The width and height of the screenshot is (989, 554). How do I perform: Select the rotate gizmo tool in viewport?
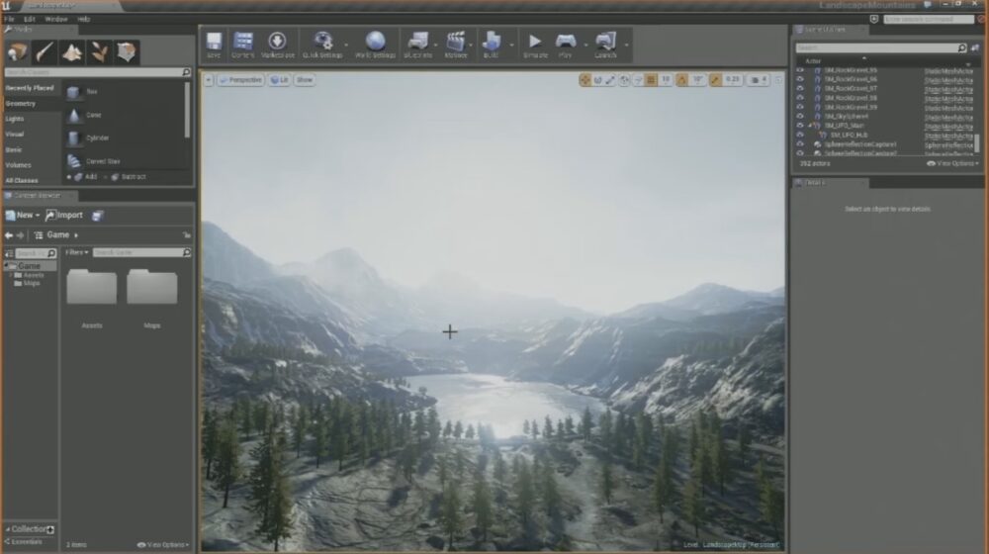coord(598,80)
